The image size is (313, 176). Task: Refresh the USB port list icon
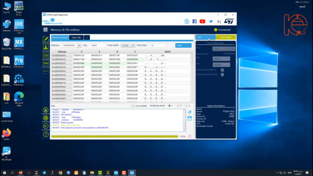click(233, 49)
